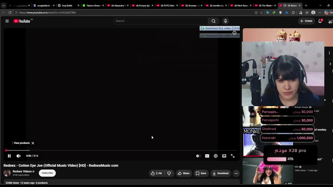Open the notifications bell
The width and height of the screenshot is (333, 187).
click(x=320, y=21)
